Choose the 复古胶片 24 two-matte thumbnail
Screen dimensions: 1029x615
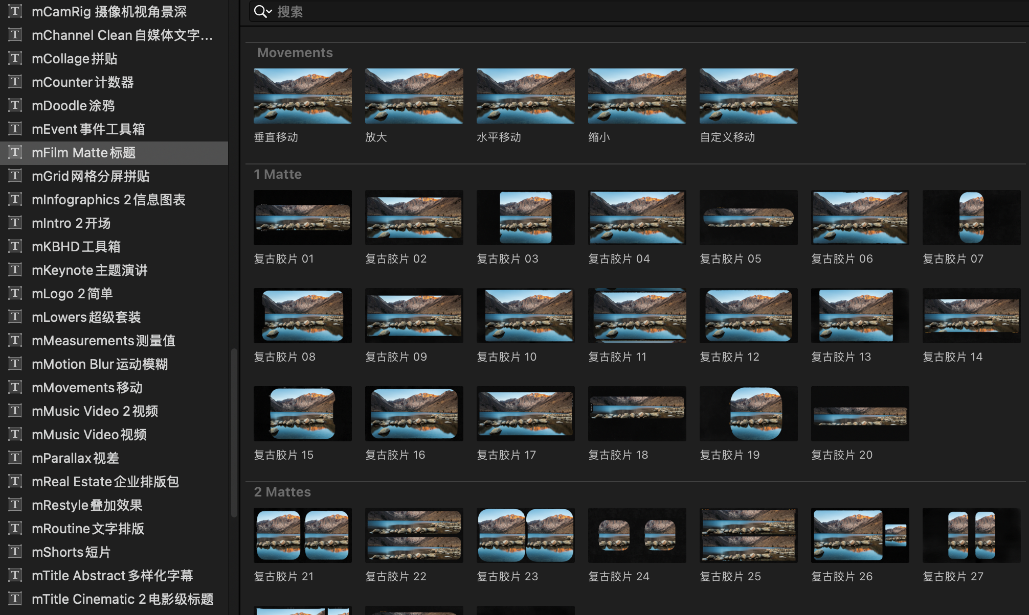pos(637,535)
